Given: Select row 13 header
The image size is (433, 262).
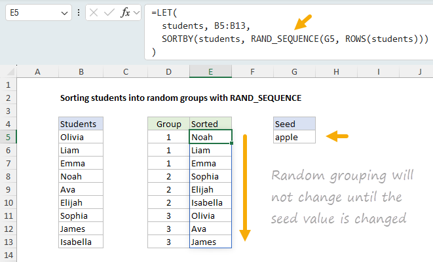Looking at the screenshot, I should pos(9,242).
